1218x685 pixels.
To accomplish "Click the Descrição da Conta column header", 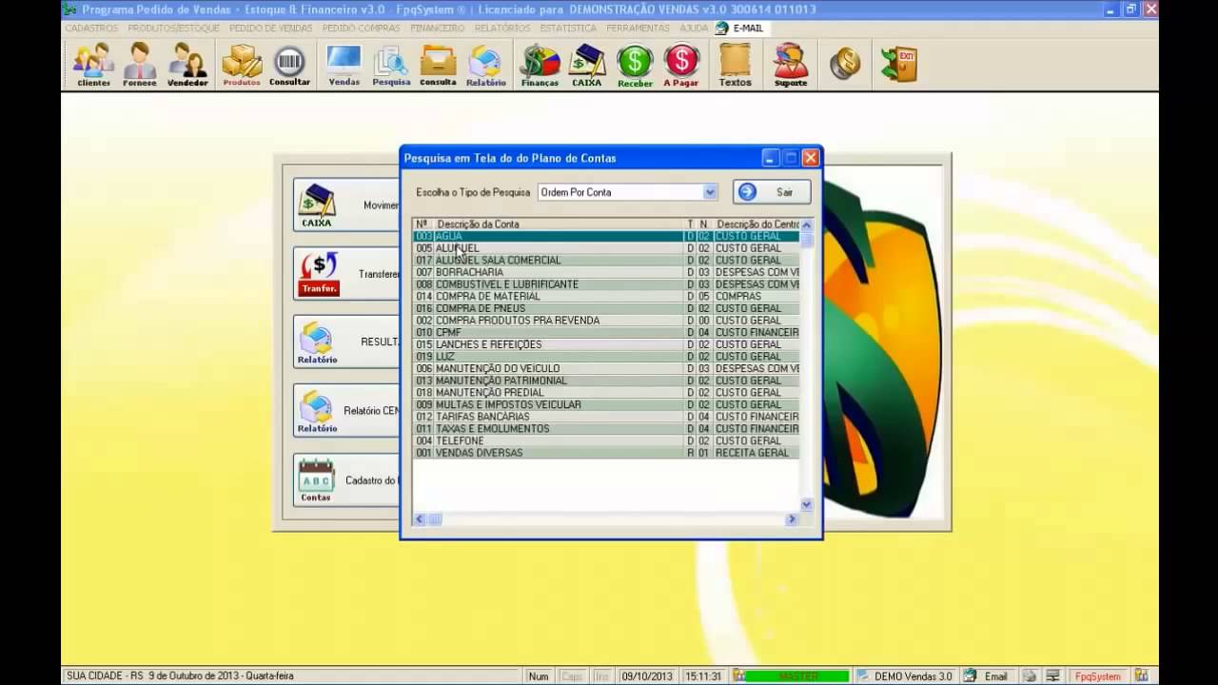I will (x=560, y=225).
